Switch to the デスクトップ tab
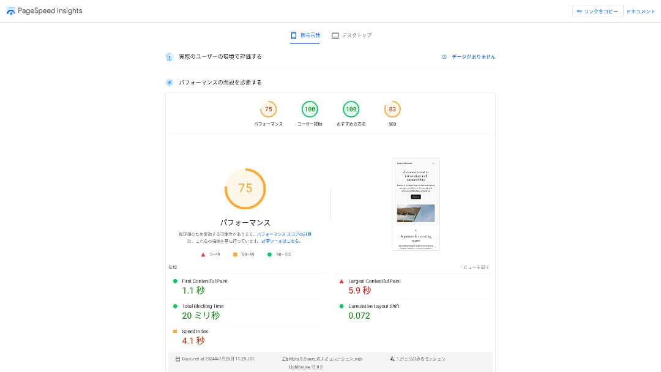 pyautogui.click(x=351, y=35)
